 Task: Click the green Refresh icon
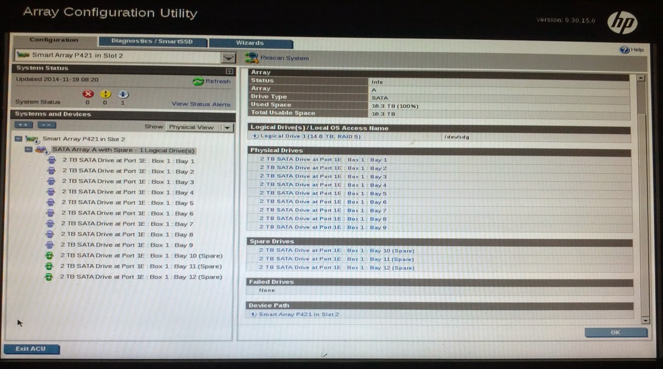pyautogui.click(x=198, y=81)
